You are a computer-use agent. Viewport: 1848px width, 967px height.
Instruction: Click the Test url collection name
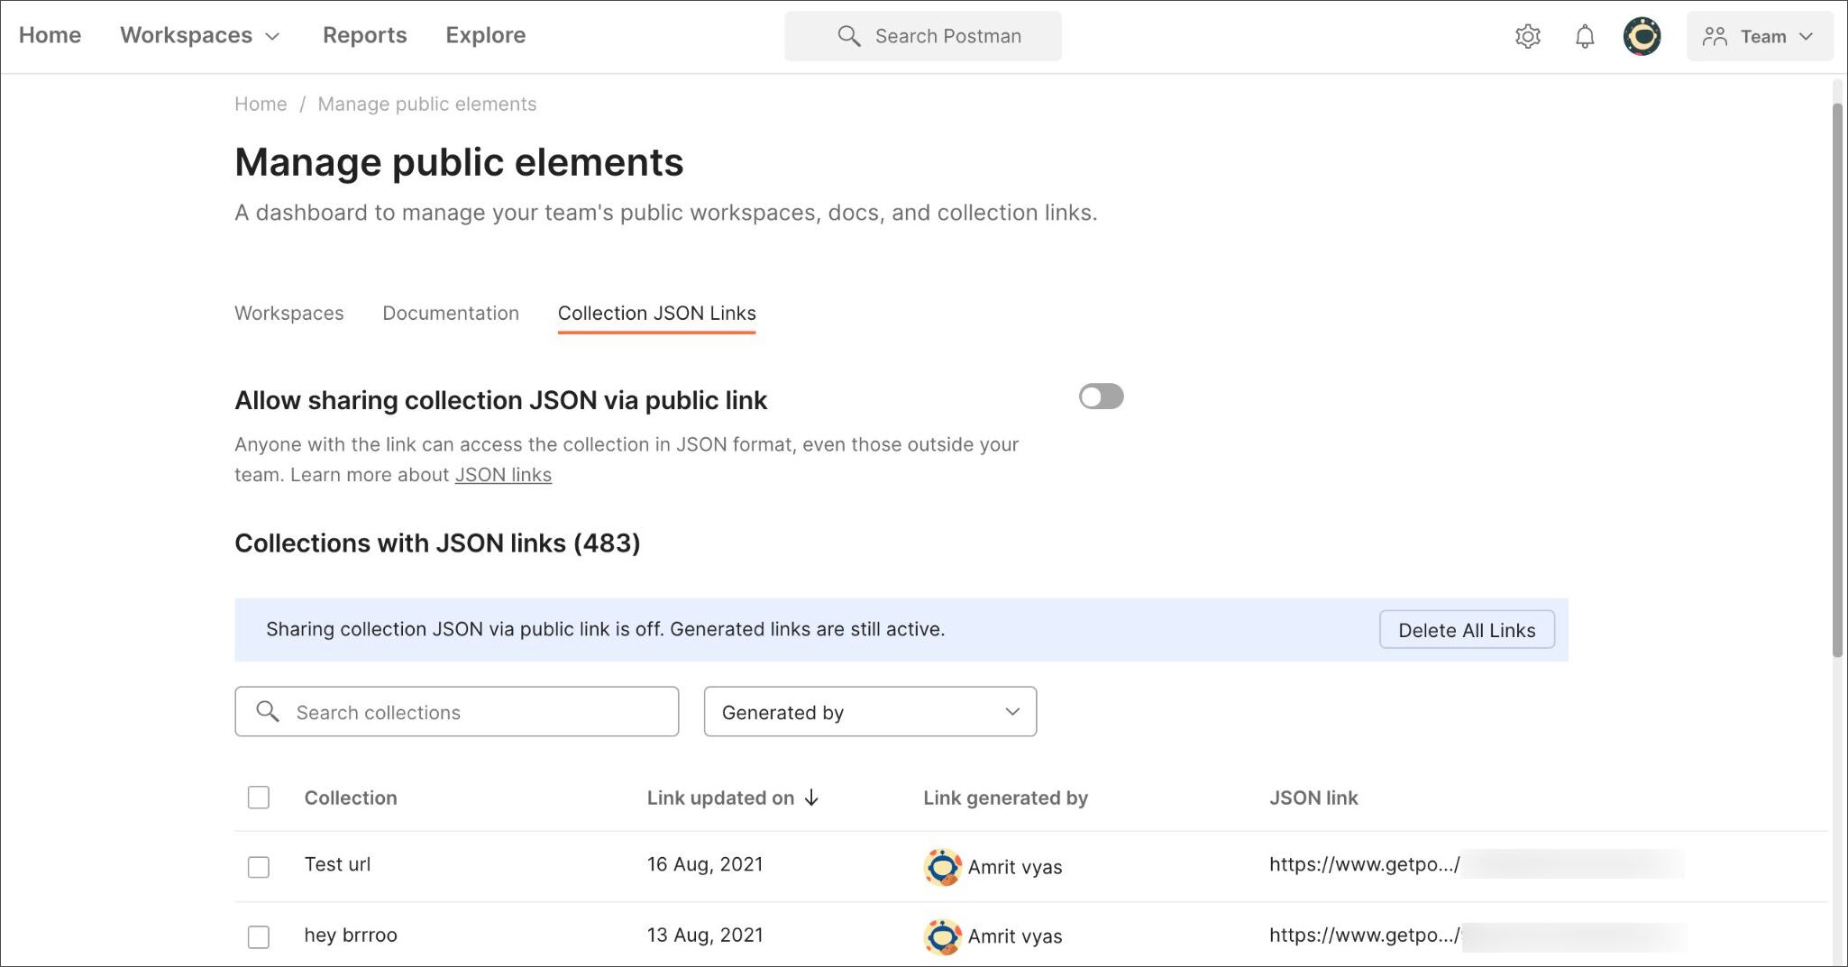pos(337,864)
